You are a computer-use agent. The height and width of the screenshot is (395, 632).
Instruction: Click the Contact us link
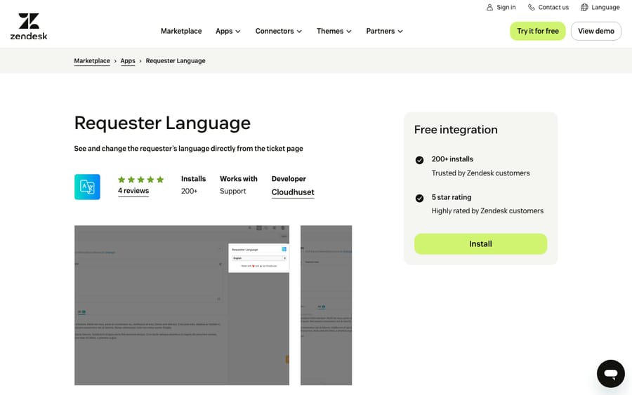[x=548, y=7]
